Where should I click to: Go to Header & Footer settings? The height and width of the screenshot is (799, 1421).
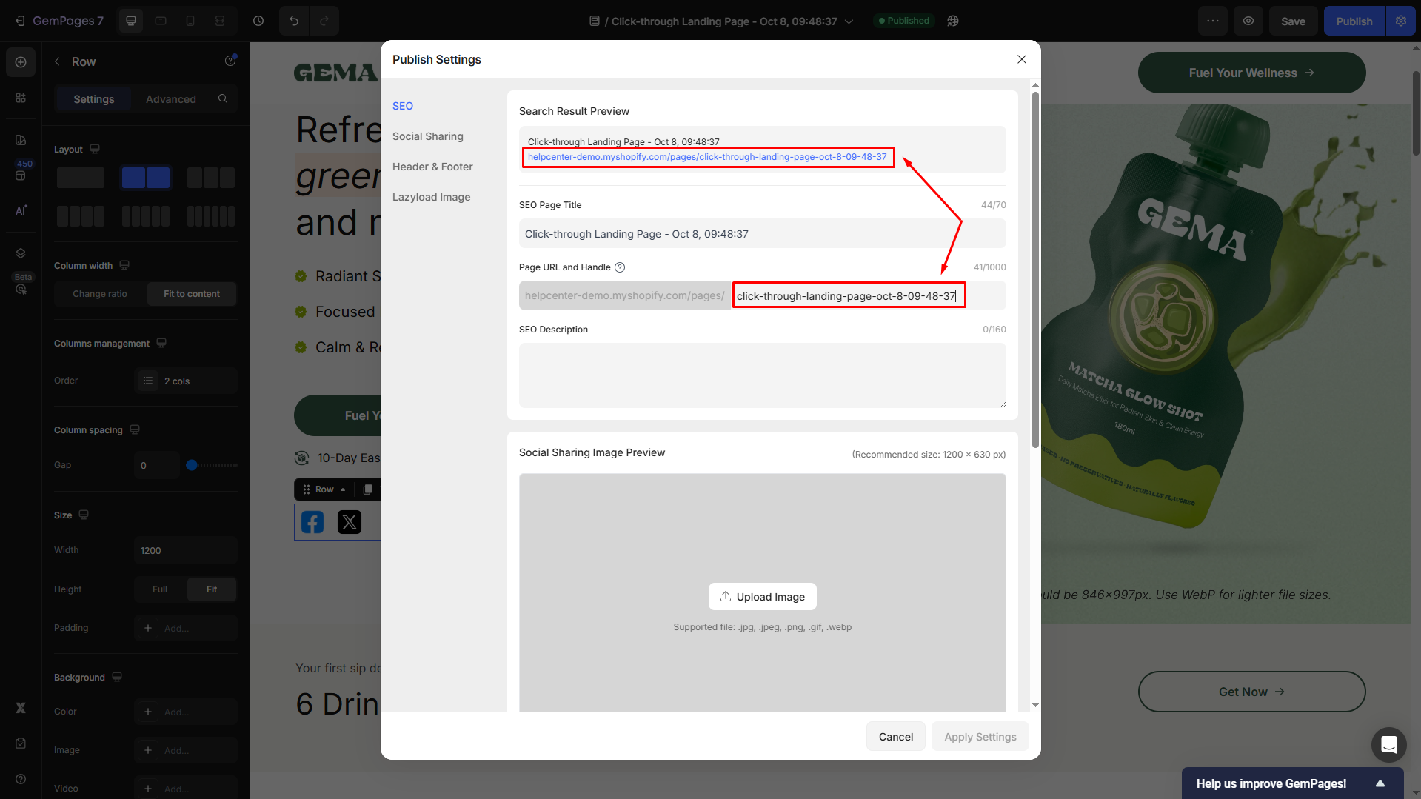point(432,167)
